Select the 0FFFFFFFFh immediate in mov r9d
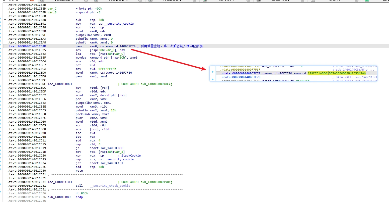 click(x=107, y=69)
